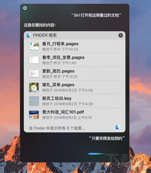Screen dimensions: 151x173
Task: Close the Siri window
Action: point(25,8)
